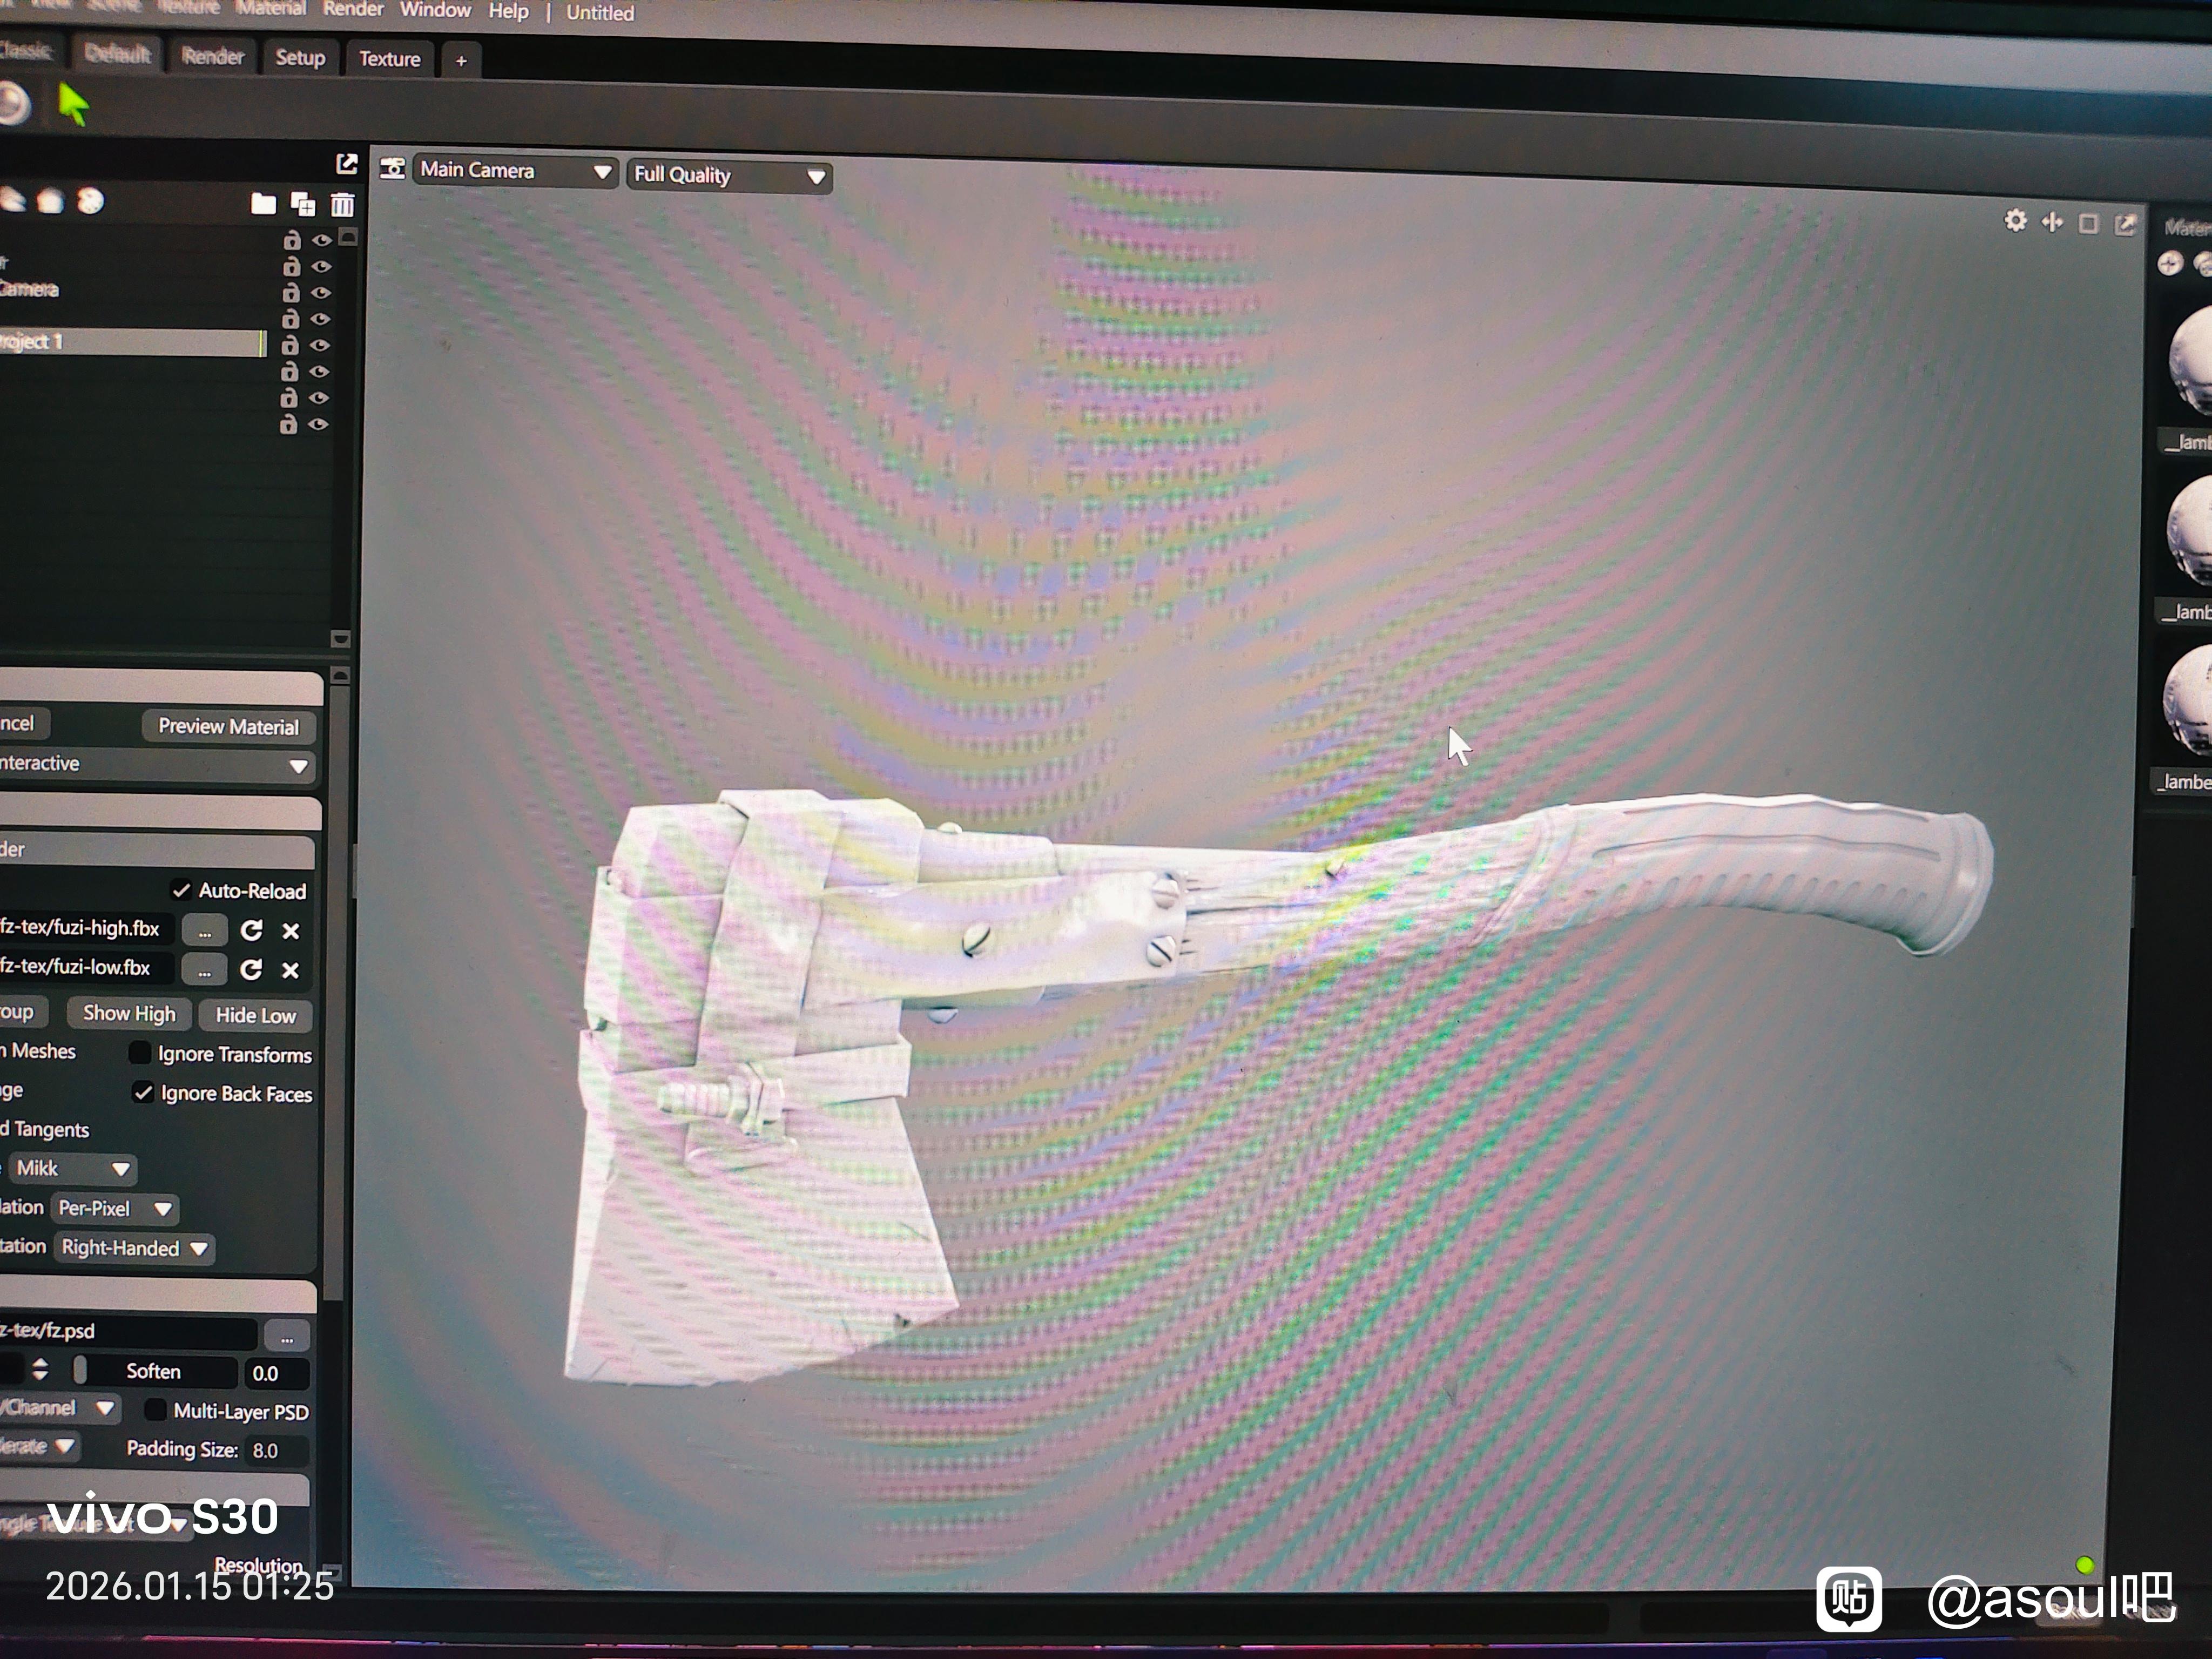Hide Project 1 using its eye icon
Image resolution: width=2212 pixels, height=1659 pixels.
pos(319,345)
